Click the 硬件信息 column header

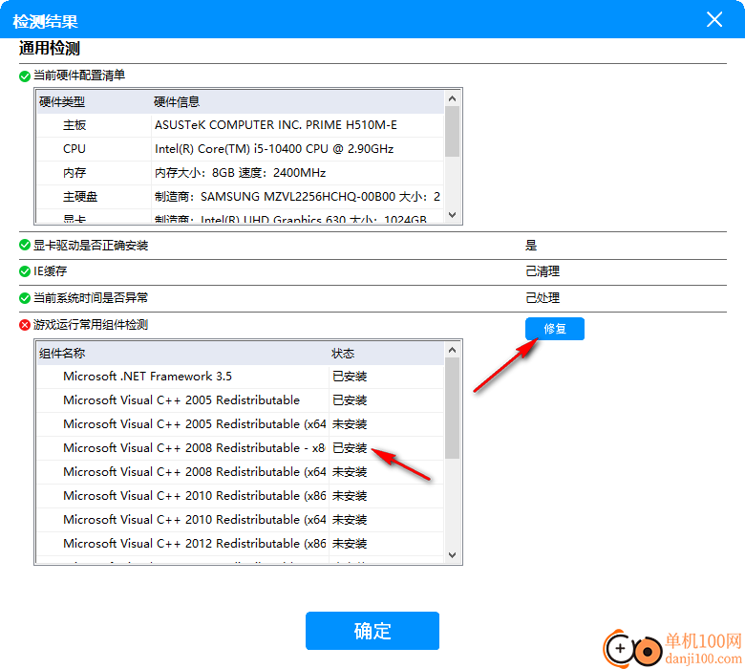pos(297,101)
